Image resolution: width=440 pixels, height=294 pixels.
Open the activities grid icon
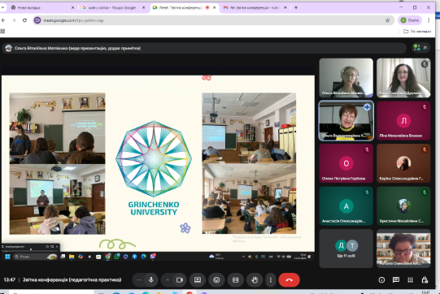pos(410,279)
